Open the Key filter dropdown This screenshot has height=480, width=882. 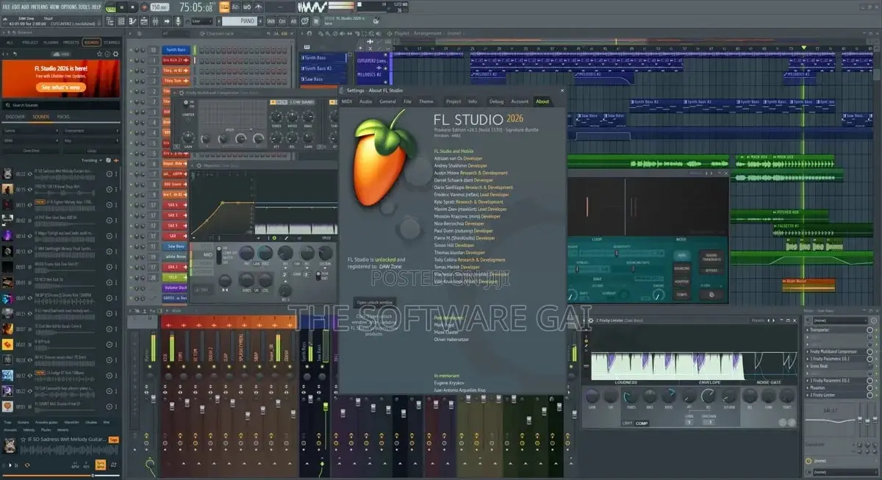click(x=91, y=140)
